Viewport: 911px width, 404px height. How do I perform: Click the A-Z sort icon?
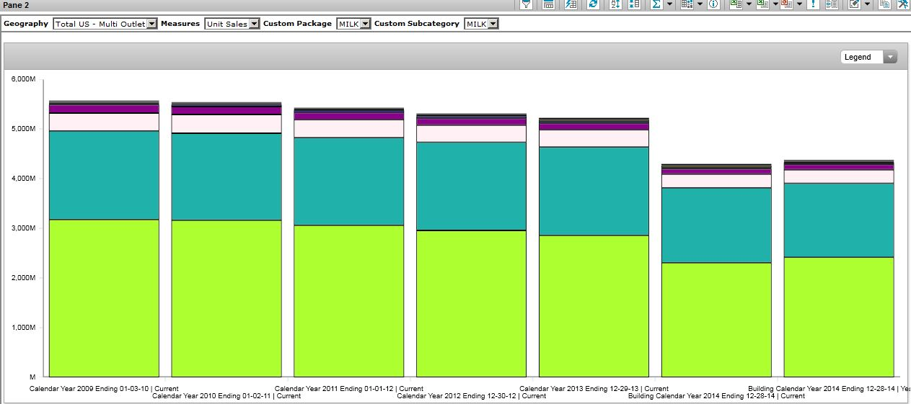coord(615,4)
